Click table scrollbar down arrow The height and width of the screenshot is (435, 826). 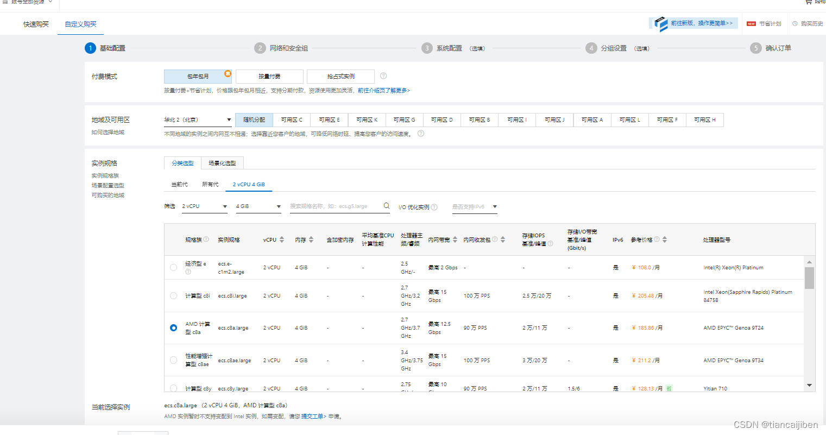pyautogui.click(x=809, y=385)
